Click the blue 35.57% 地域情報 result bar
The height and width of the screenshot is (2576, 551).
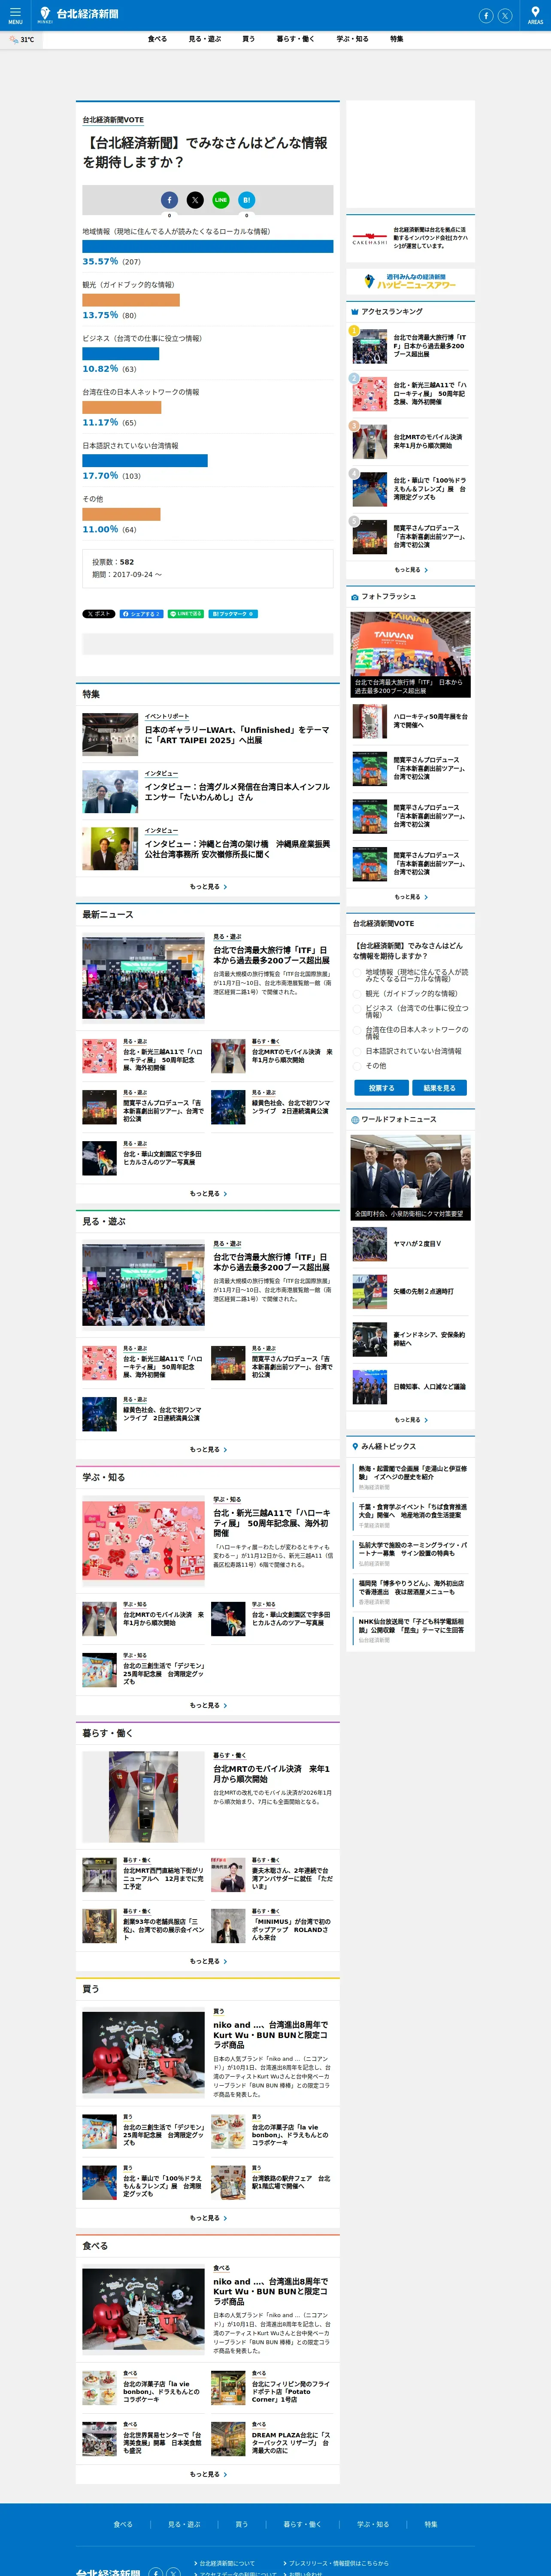[x=208, y=246]
